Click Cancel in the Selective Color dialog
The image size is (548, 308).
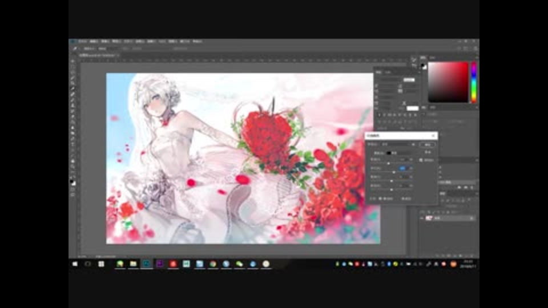pos(428,152)
